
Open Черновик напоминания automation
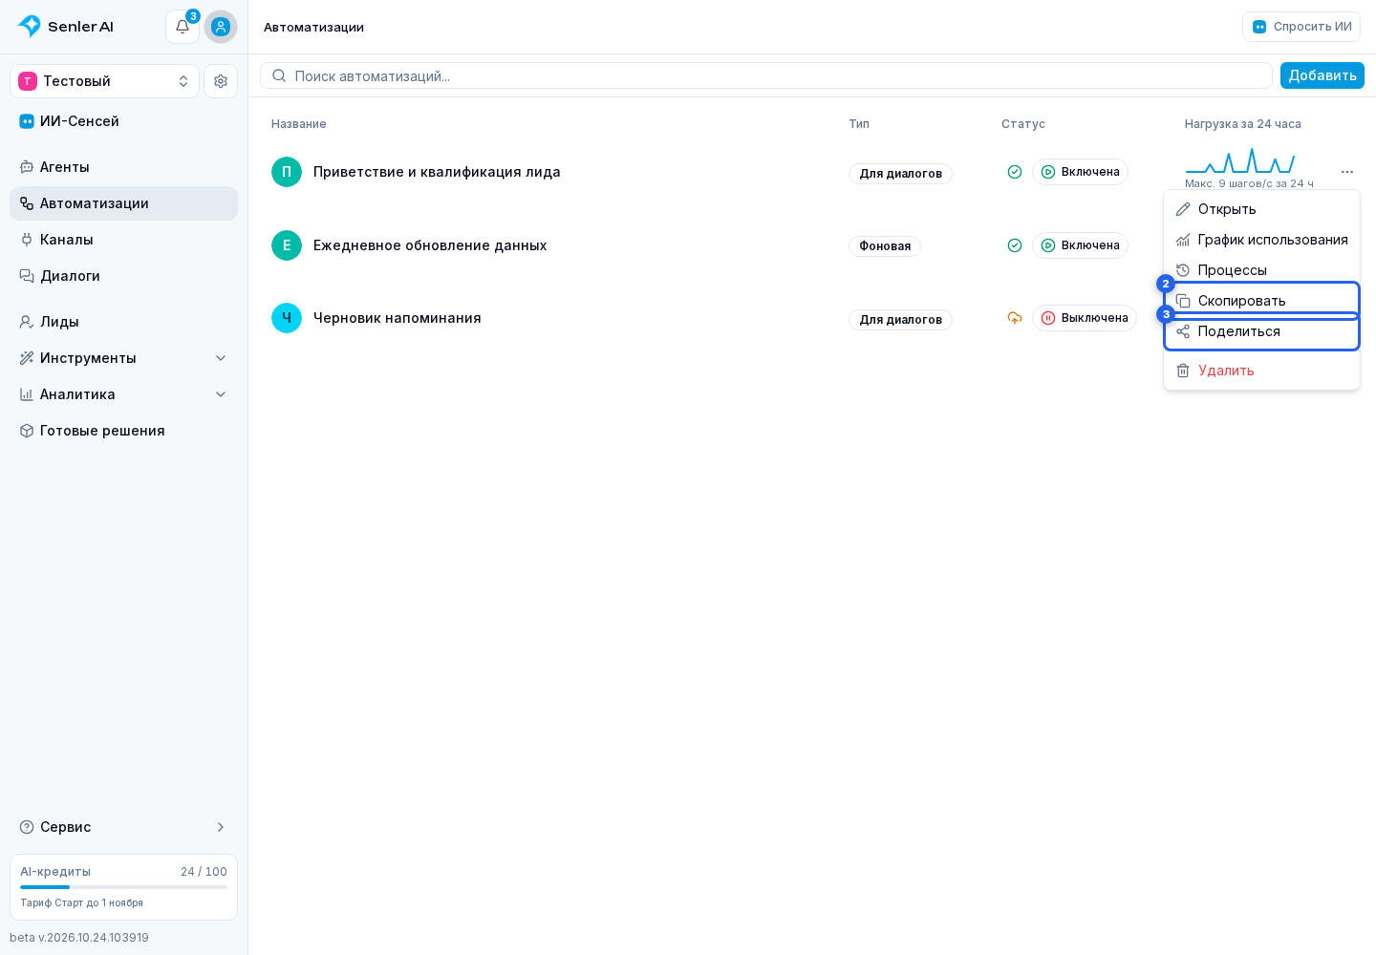(x=398, y=318)
